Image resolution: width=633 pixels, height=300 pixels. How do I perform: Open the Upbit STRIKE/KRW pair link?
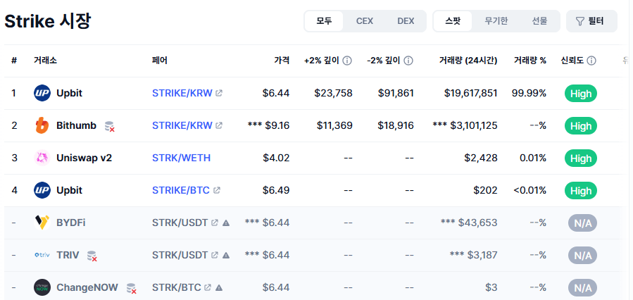click(x=182, y=93)
